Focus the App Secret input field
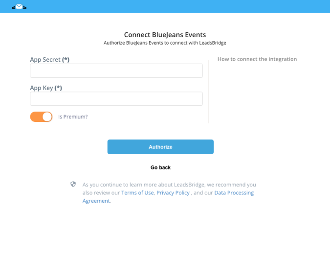Image resolution: width=330 pixels, height=257 pixels. 116,71
